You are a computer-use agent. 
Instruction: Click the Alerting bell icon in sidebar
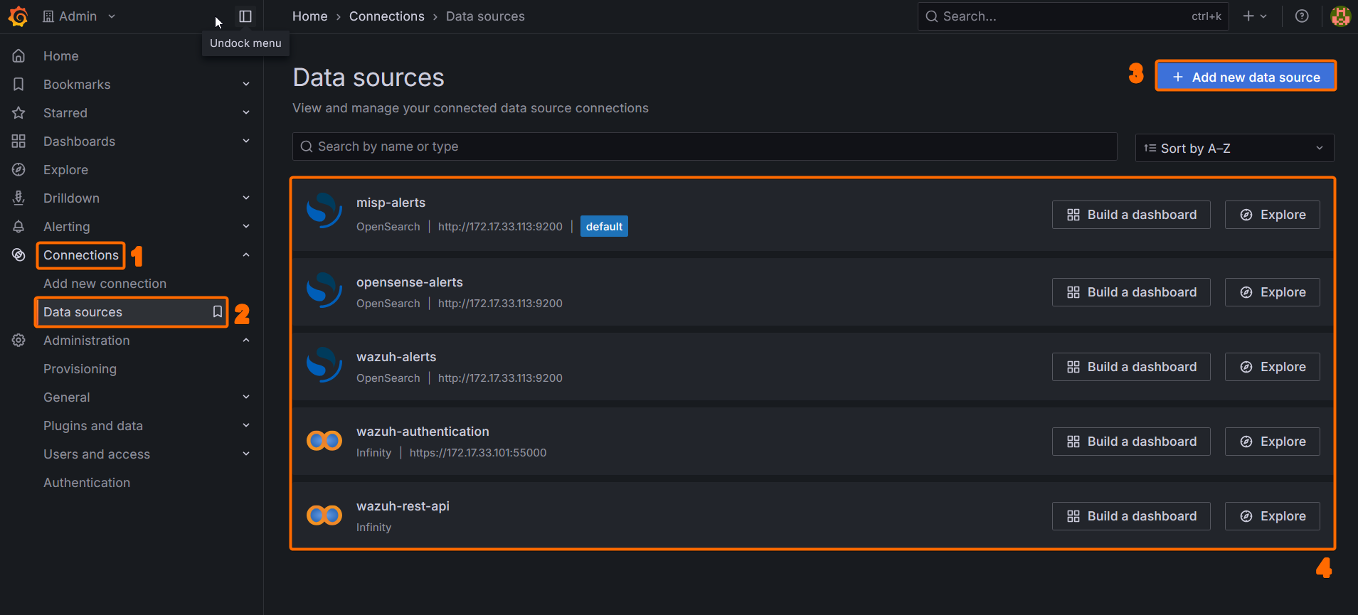pyautogui.click(x=18, y=226)
